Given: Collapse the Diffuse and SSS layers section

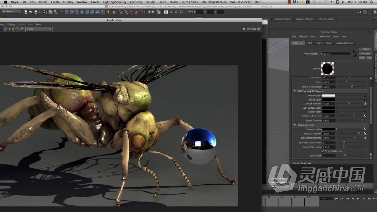Looking at the screenshot, I should coord(295,91).
